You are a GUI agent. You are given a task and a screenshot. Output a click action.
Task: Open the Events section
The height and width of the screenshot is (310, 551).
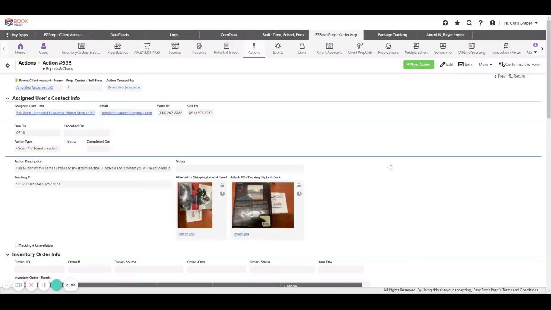pos(278,49)
